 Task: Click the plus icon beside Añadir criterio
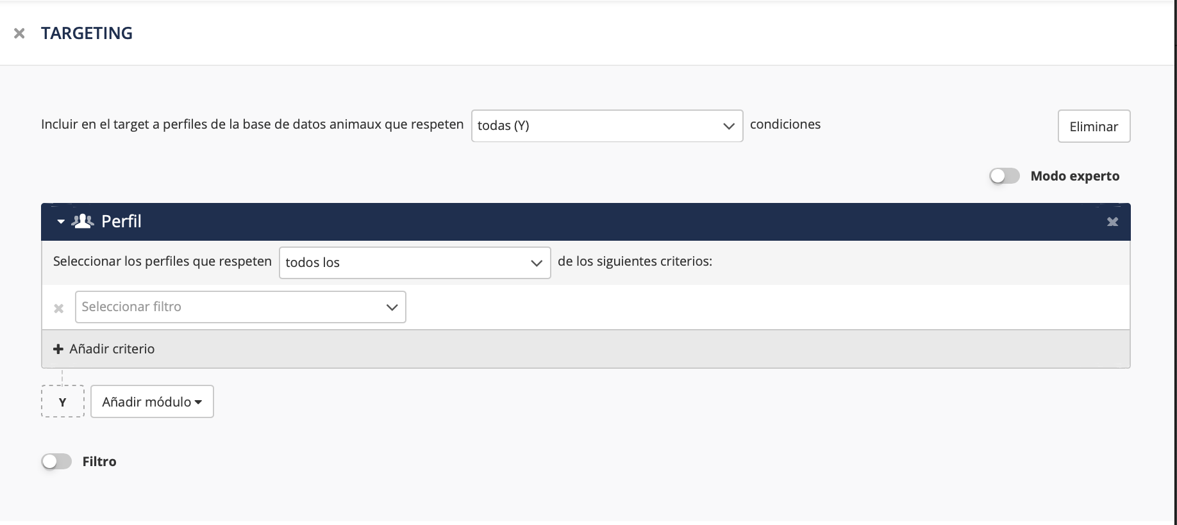[58, 349]
